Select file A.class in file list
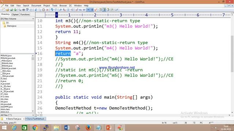234x131 pixels. 4,79
